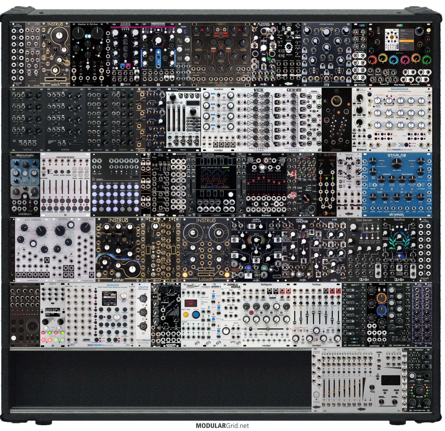
Task: Select the Instruo arbhar module
Action: coord(118,250)
